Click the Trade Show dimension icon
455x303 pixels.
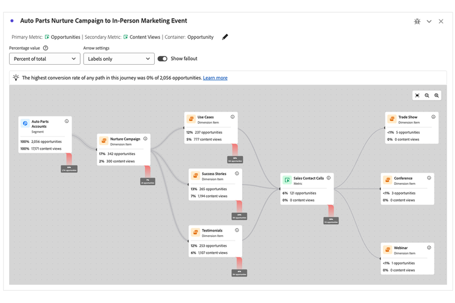[392, 119]
